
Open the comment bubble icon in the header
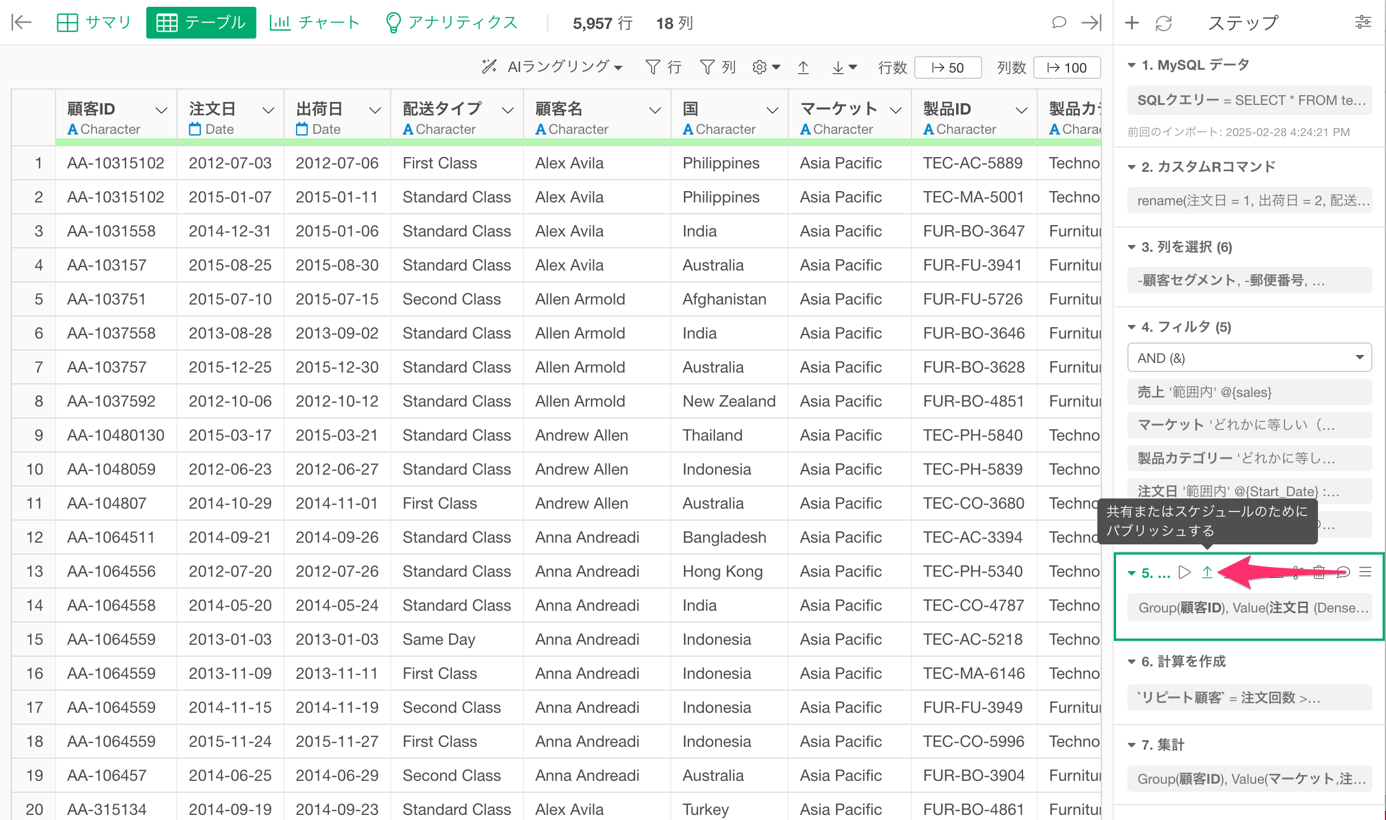(1058, 23)
